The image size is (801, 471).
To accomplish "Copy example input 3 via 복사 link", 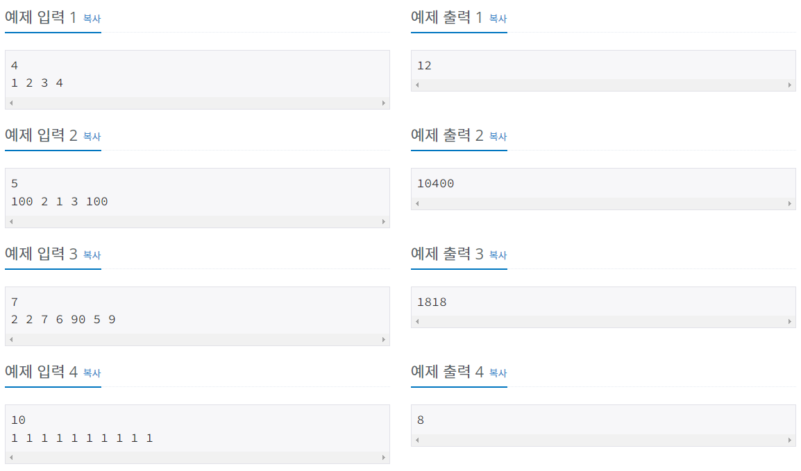I will (92, 255).
